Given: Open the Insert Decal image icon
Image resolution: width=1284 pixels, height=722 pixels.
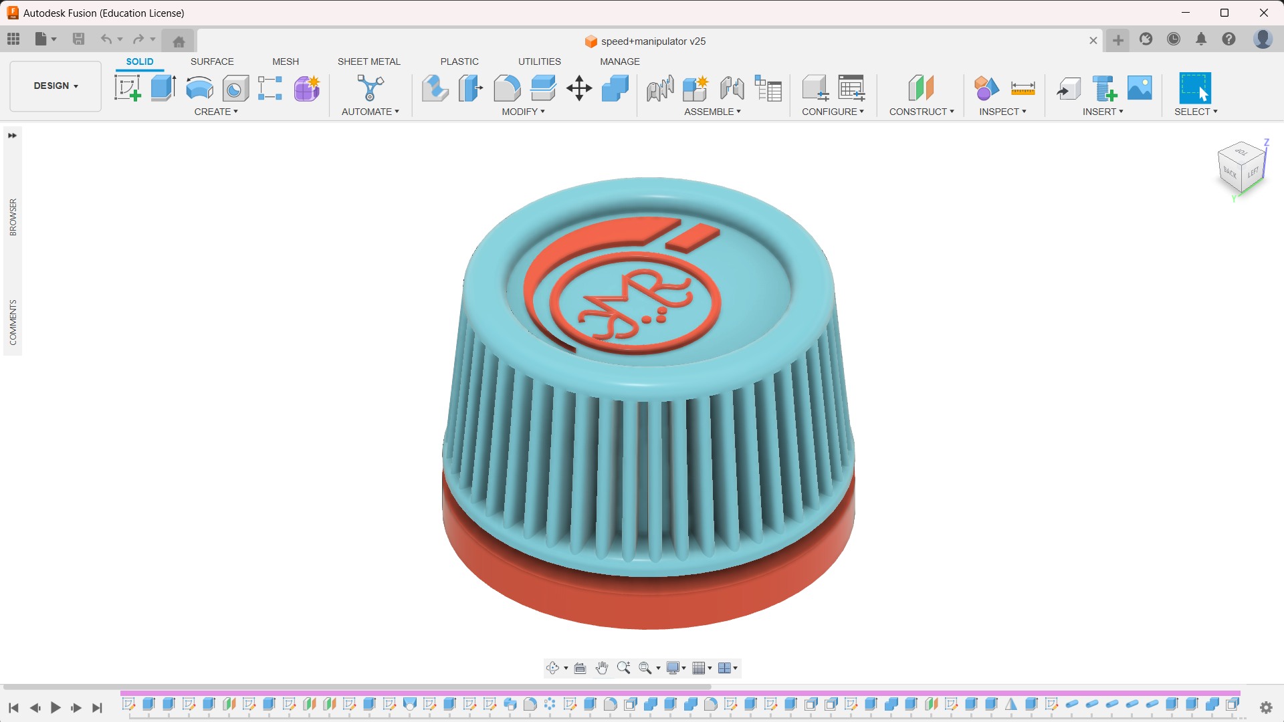Looking at the screenshot, I should (1140, 88).
